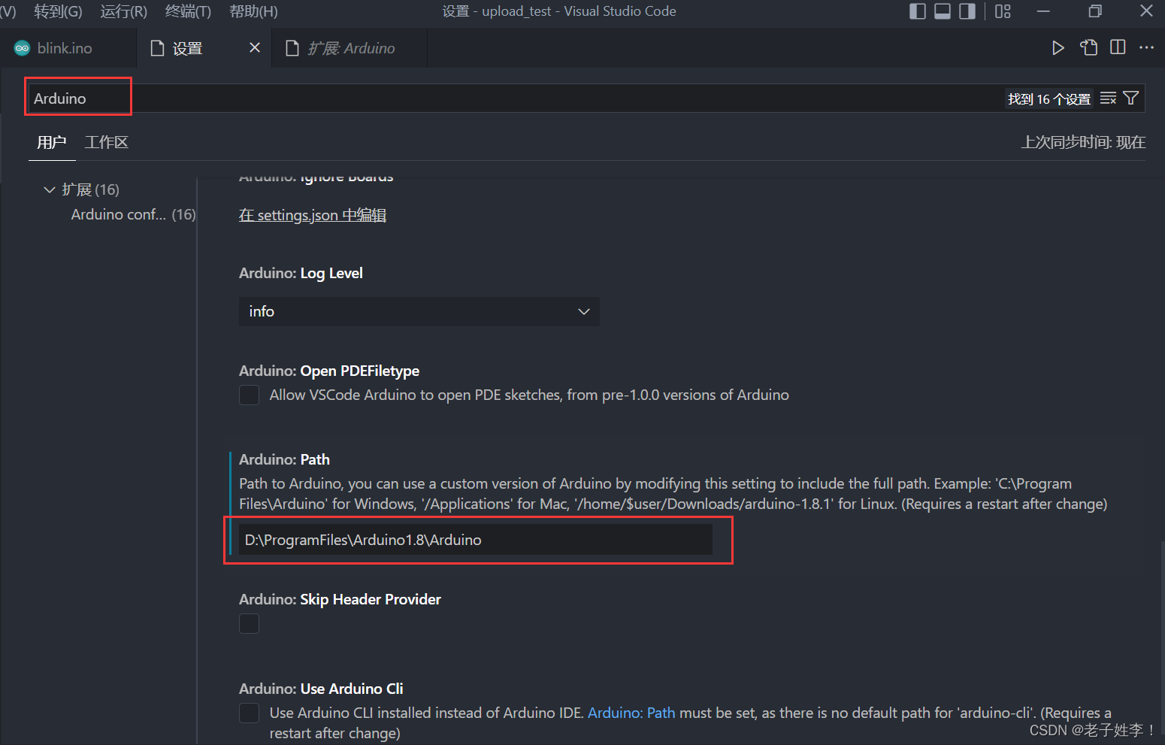Open more actions ellipsis in editor toolbar
The image size is (1165, 745).
1146,47
